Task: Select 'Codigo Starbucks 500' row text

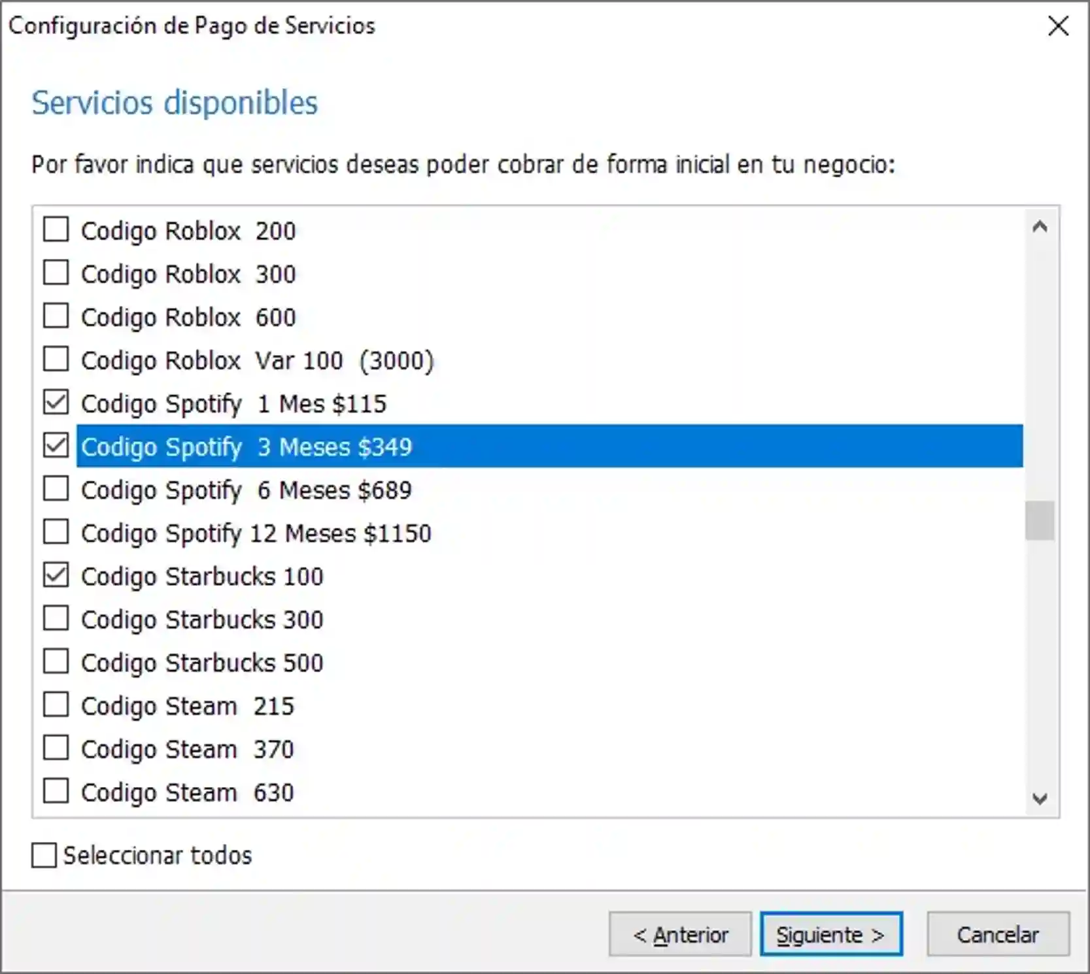Action: 202,663
